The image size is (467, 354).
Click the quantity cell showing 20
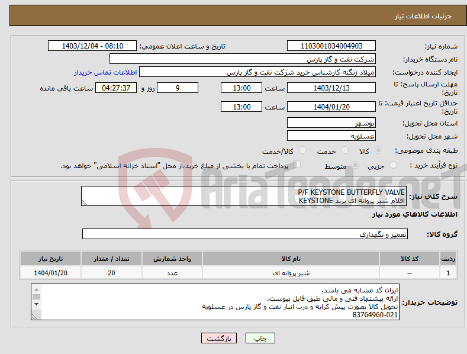111,273
